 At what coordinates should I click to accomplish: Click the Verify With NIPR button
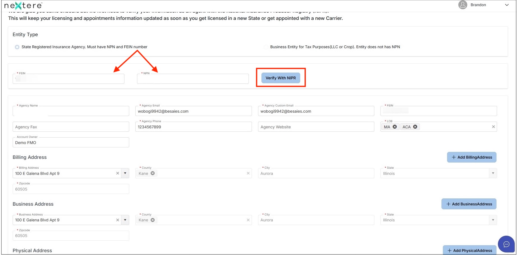pos(281,78)
